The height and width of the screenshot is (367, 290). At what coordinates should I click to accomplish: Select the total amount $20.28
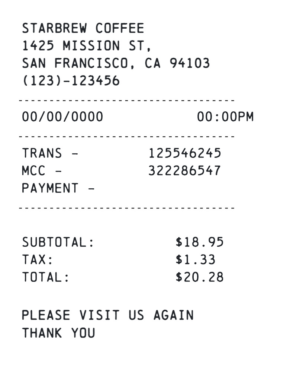pyautogui.click(x=200, y=277)
